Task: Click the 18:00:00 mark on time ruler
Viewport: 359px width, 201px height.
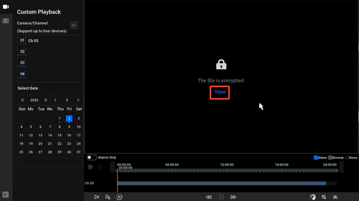Action: 281,165
